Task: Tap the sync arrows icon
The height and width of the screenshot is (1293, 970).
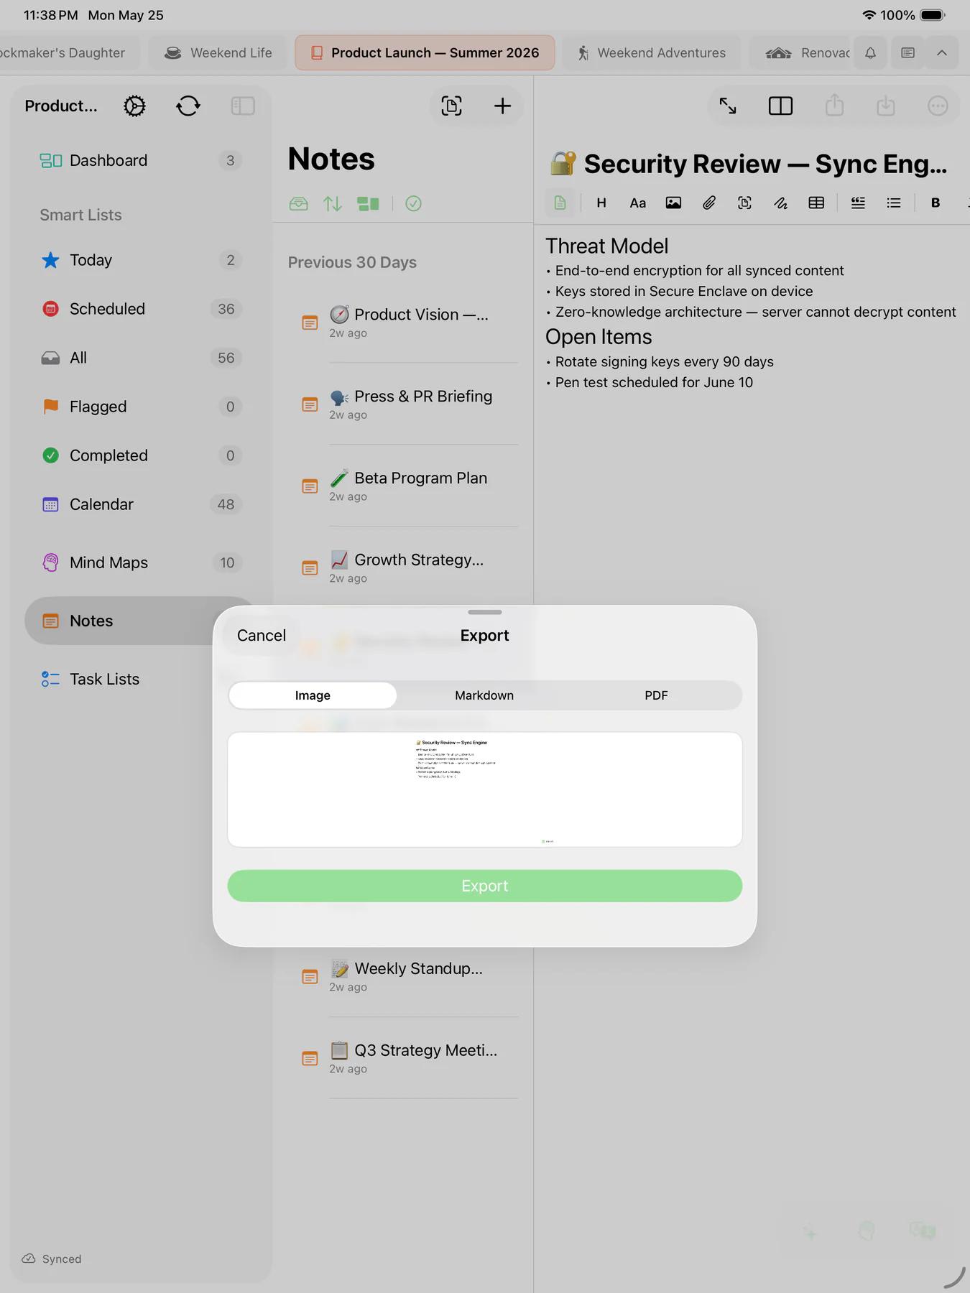Action: [188, 106]
